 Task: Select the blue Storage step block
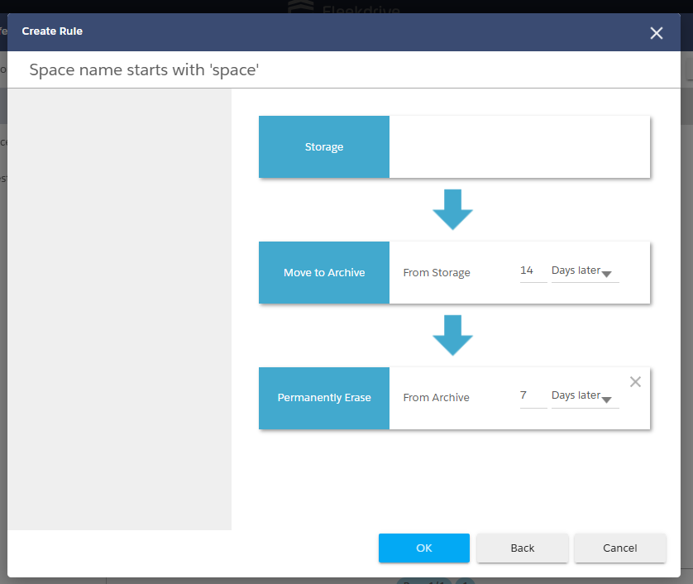pyautogui.click(x=324, y=147)
